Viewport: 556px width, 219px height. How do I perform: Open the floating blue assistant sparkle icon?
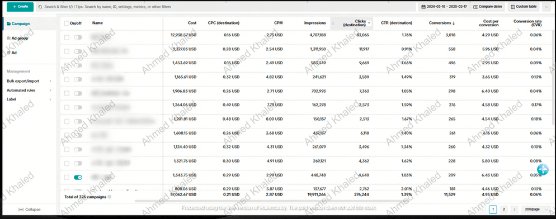pos(543,169)
